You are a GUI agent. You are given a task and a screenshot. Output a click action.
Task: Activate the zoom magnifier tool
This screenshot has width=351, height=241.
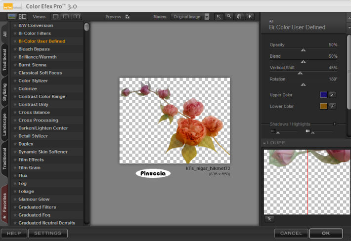click(x=229, y=16)
